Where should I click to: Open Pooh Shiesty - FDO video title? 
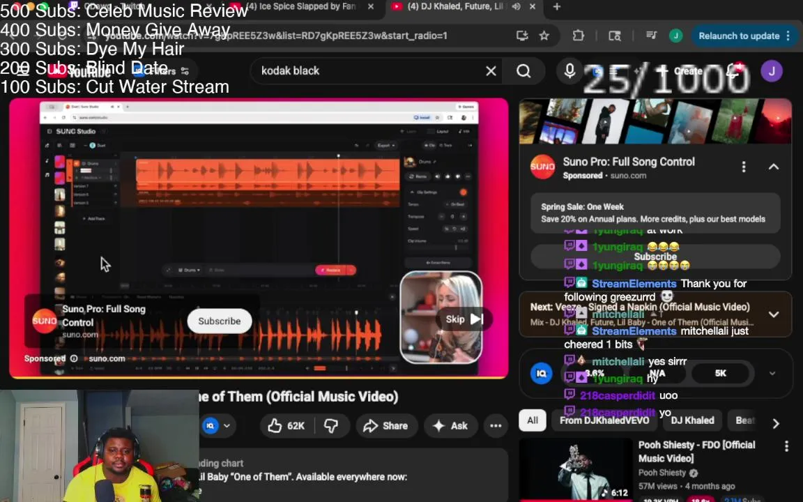696,451
